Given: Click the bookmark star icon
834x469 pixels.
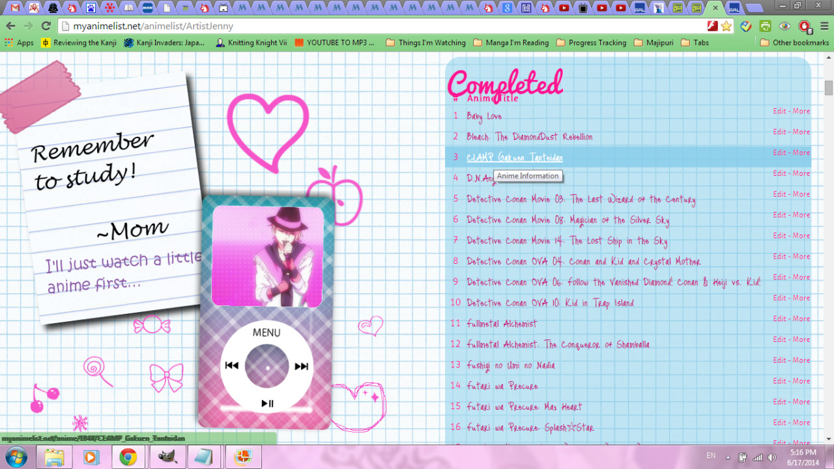Looking at the screenshot, I should 726,26.
